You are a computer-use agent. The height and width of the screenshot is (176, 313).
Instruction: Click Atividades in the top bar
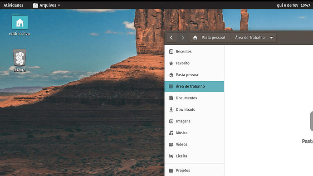coord(13,5)
